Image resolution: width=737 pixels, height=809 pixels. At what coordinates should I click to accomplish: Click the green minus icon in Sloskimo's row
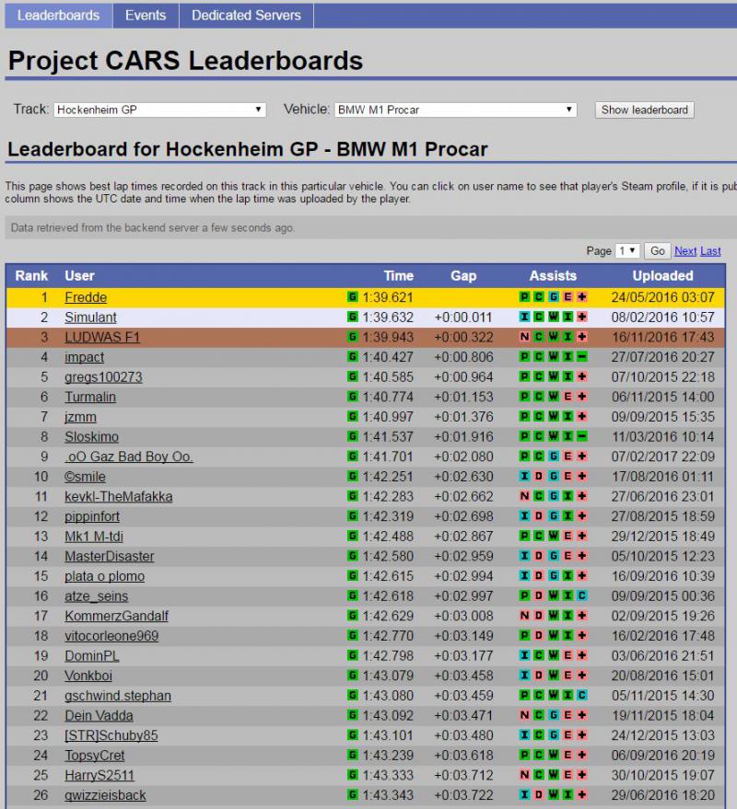[582, 436]
